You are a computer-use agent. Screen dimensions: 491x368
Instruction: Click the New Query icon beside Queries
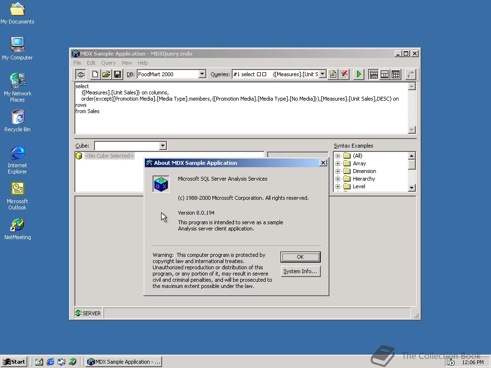pos(333,74)
